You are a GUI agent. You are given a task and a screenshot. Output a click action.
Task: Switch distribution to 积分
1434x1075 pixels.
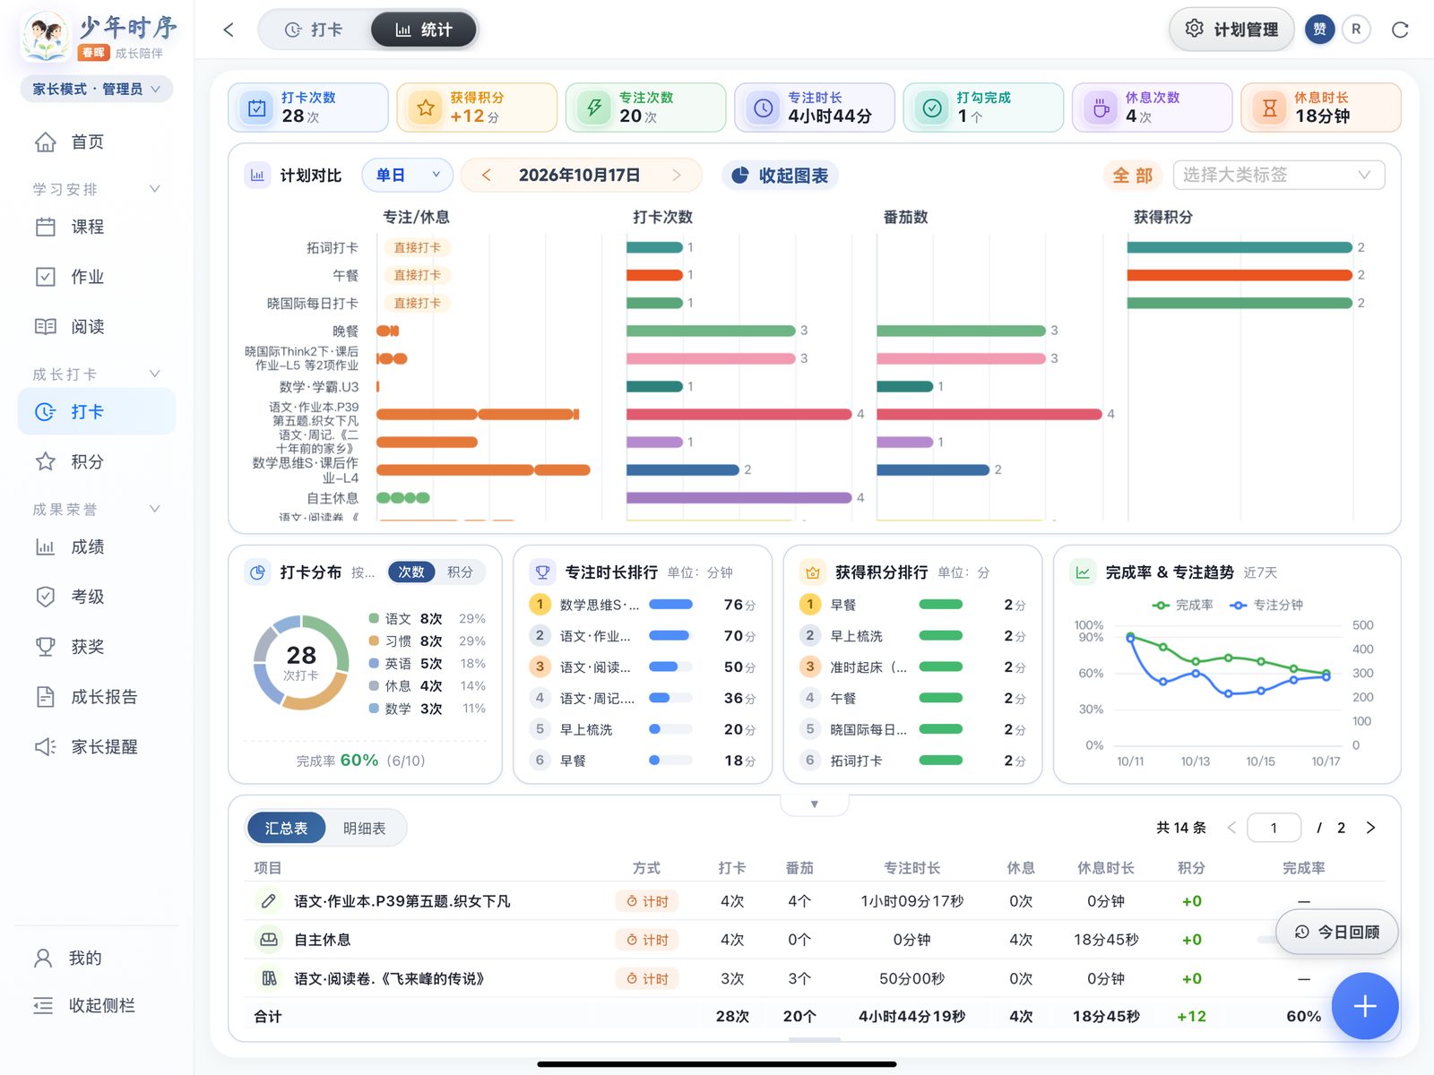460,572
